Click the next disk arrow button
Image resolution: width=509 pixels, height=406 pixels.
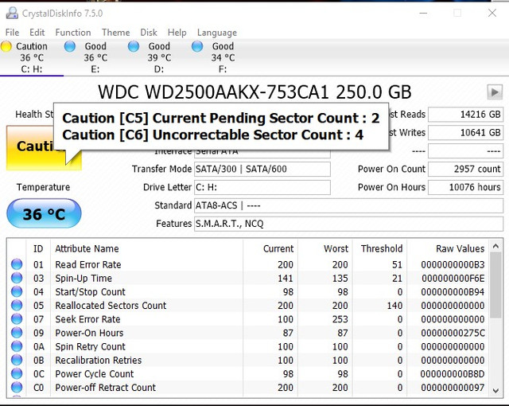(x=495, y=92)
